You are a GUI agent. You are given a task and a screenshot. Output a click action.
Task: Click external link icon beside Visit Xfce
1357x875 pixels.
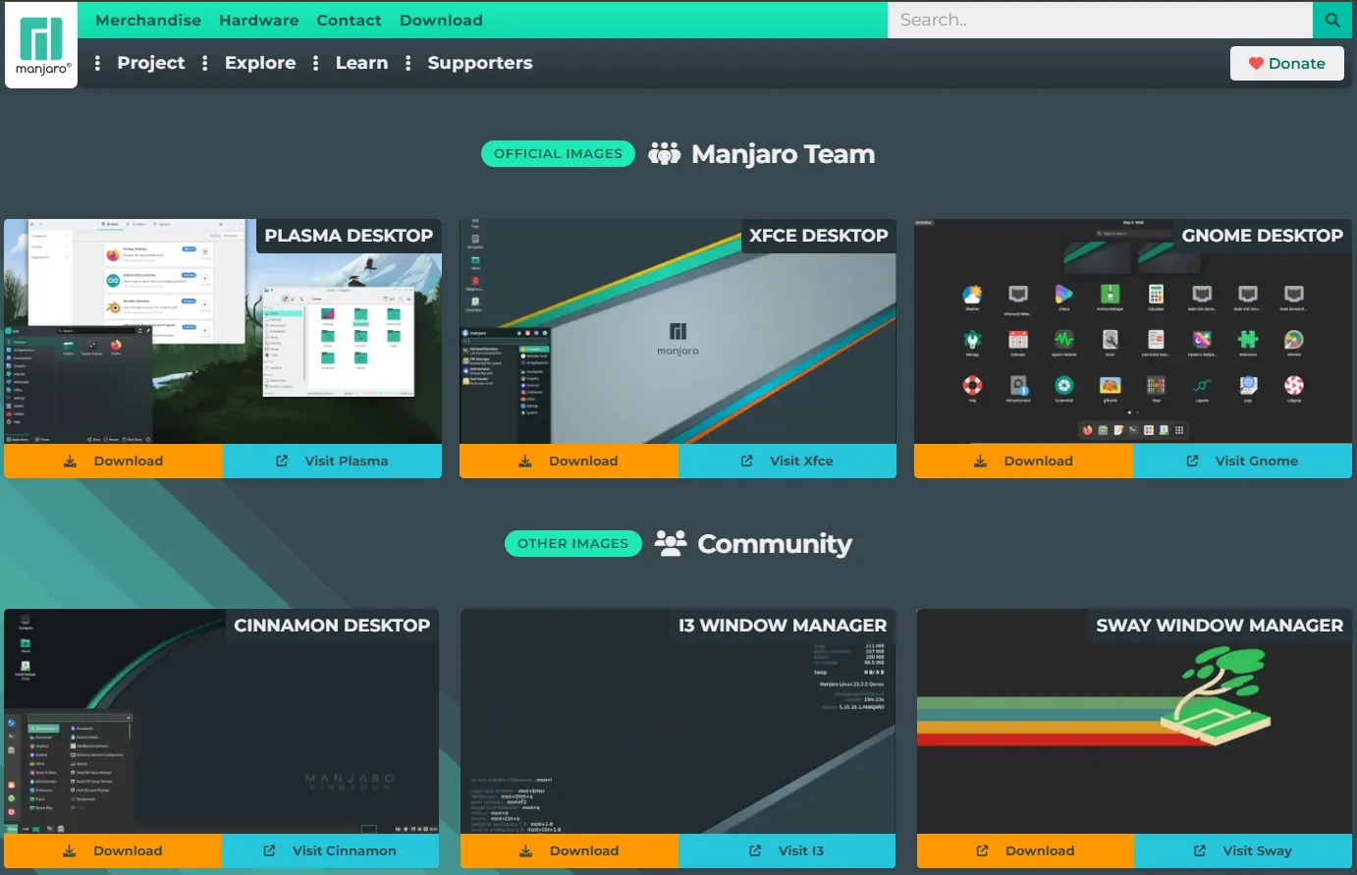[746, 461]
